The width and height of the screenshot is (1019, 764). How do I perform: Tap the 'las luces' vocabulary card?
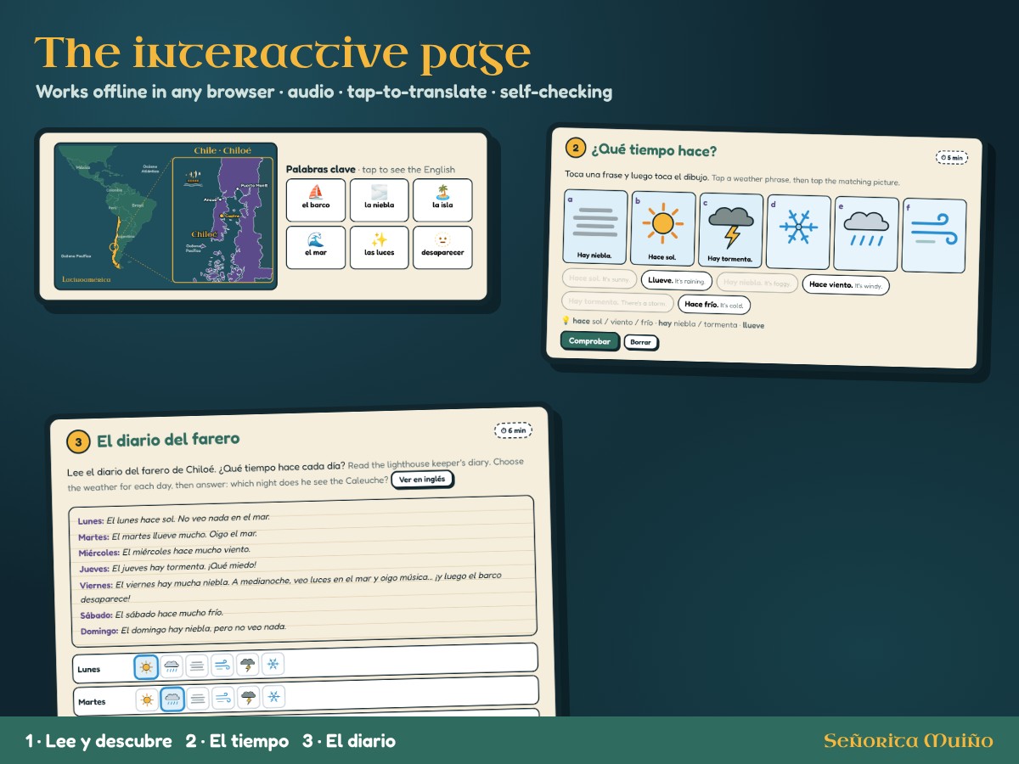(379, 247)
